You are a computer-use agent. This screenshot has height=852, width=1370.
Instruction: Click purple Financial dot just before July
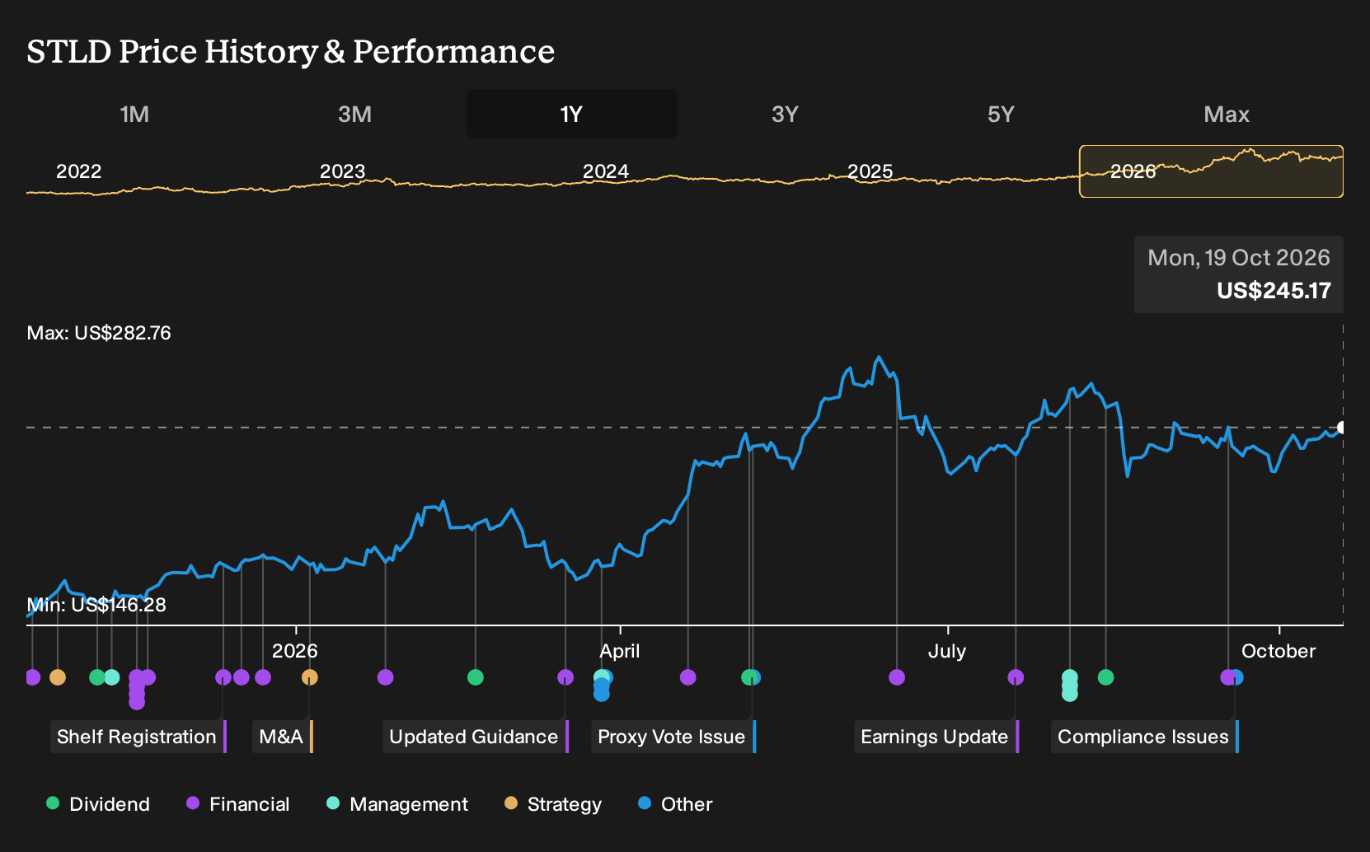point(897,677)
